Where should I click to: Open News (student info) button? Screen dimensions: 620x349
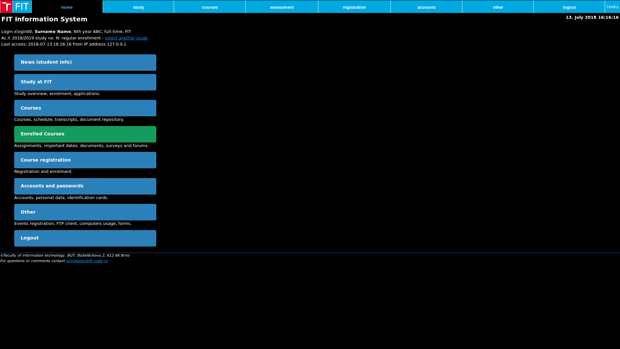point(85,62)
